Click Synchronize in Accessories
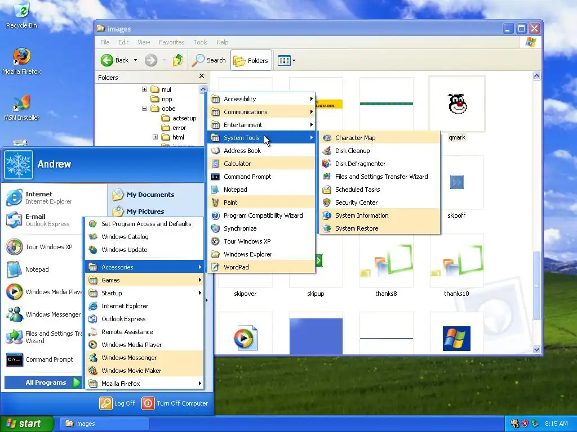 point(261,228)
